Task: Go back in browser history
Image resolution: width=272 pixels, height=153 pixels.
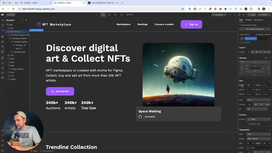Action: [3, 9]
